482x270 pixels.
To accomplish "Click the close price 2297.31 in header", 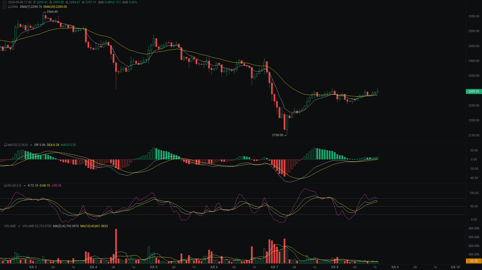I will click(91, 2).
